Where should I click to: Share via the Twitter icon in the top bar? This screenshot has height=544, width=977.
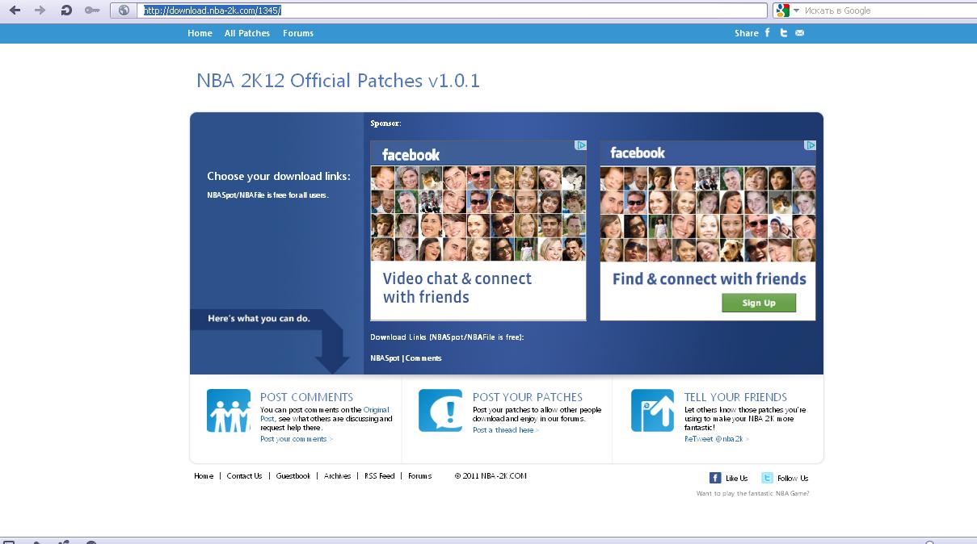tap(783, 33)
